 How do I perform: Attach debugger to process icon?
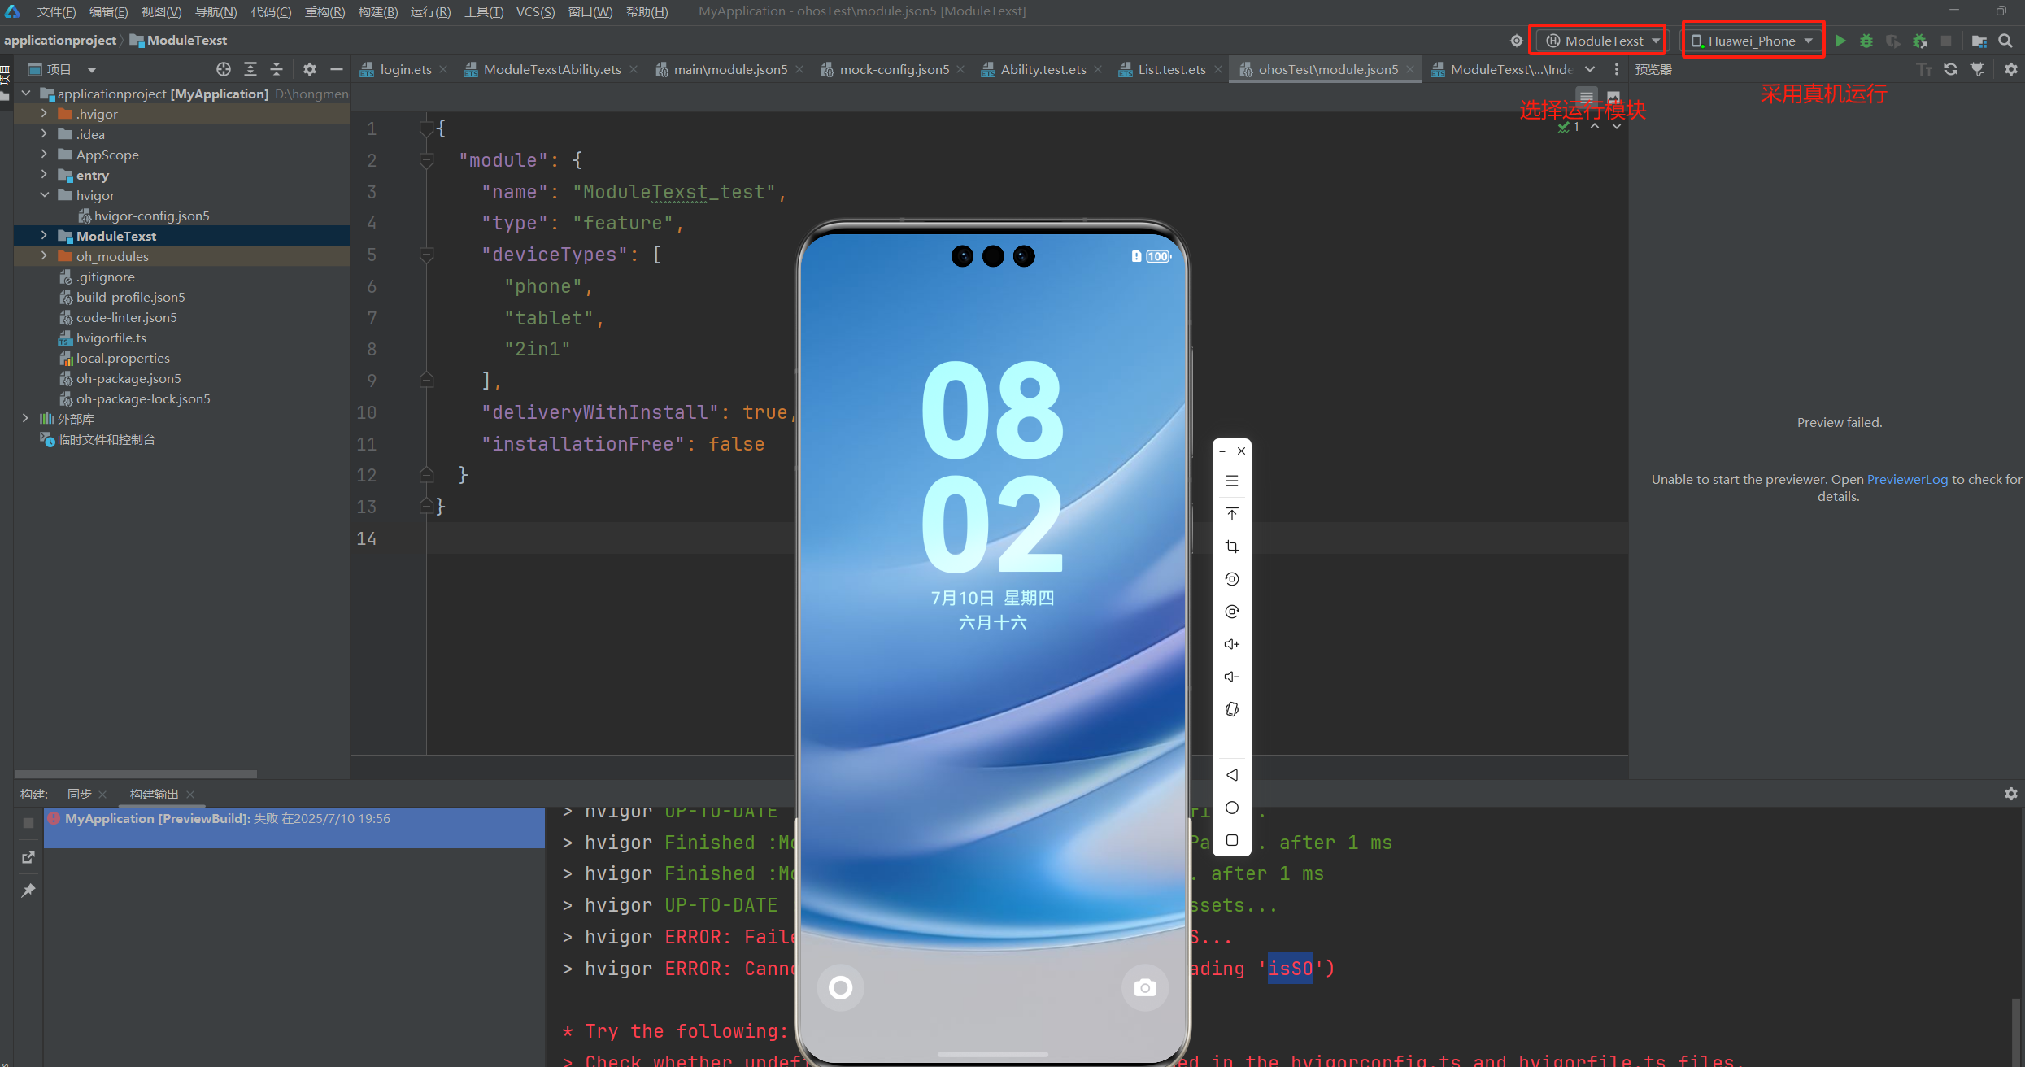tap(1920, 41)
